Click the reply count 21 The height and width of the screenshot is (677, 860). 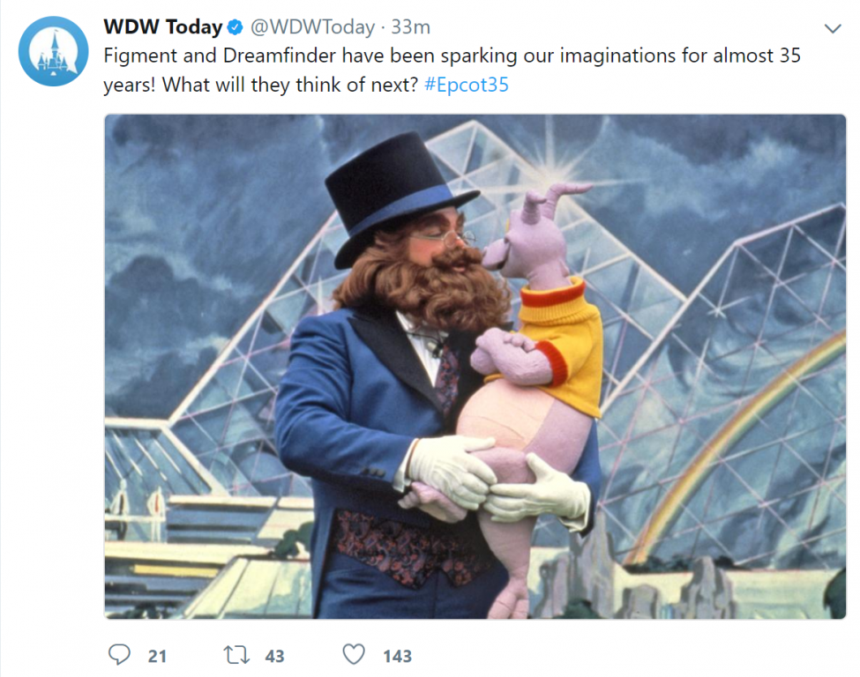coord(157,656)
